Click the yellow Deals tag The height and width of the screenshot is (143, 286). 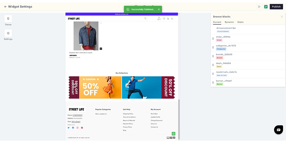coord(219,66)
